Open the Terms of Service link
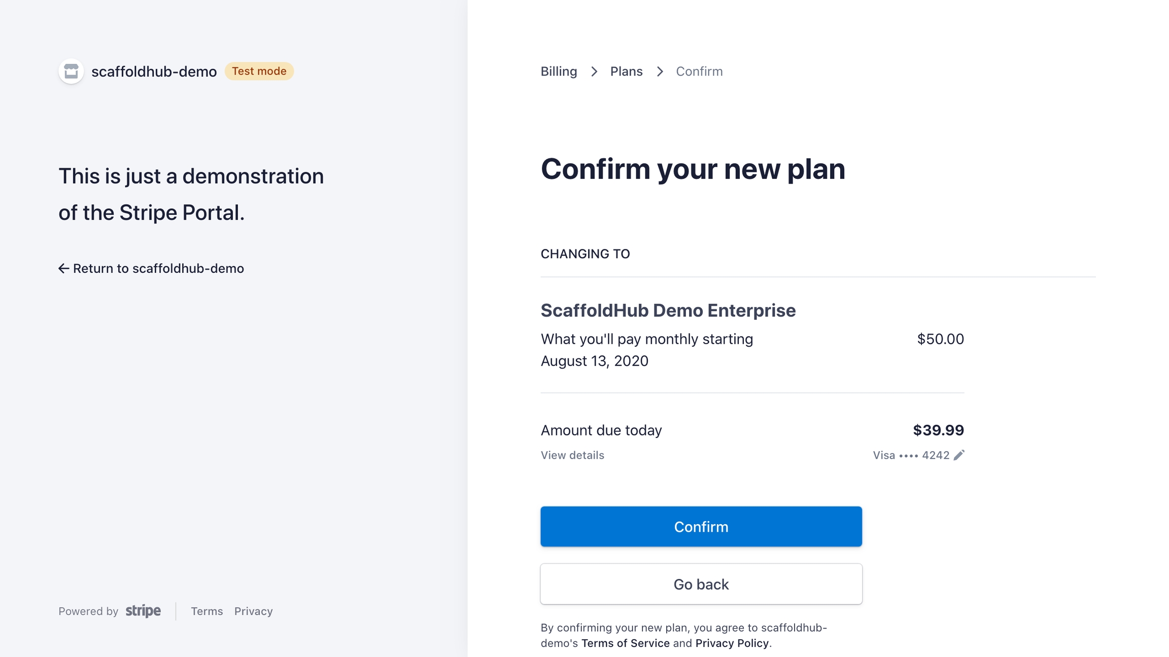The width and height of the screenshot is (1169, 657). click(625, 643)
